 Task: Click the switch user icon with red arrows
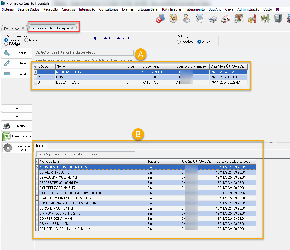point(160,19)
